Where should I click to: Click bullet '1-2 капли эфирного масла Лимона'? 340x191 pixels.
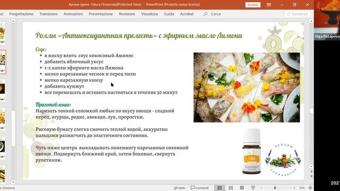84,68
